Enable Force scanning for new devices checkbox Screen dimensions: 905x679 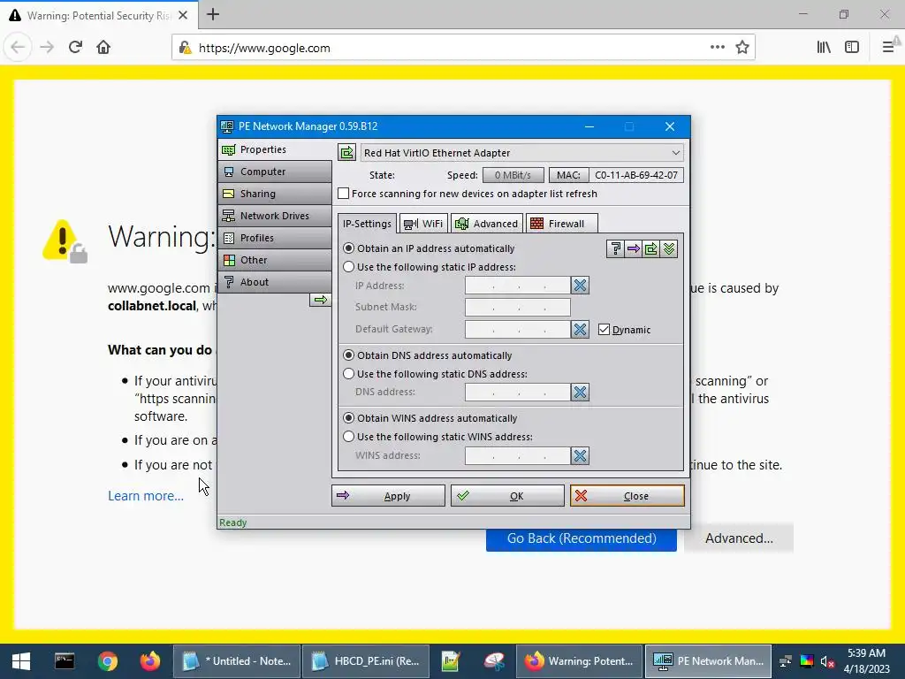[x=344, y=194]
